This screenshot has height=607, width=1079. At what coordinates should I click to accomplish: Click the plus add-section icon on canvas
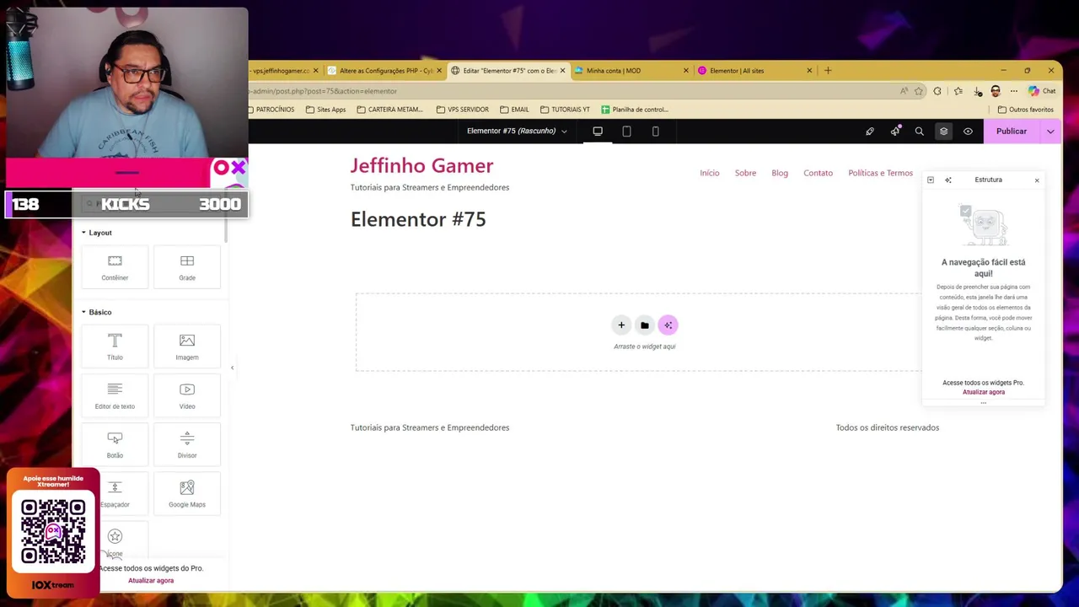tap(621, 325)
